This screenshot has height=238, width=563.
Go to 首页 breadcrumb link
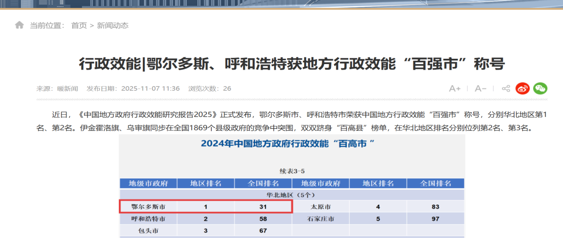click(x=79, y=25)
